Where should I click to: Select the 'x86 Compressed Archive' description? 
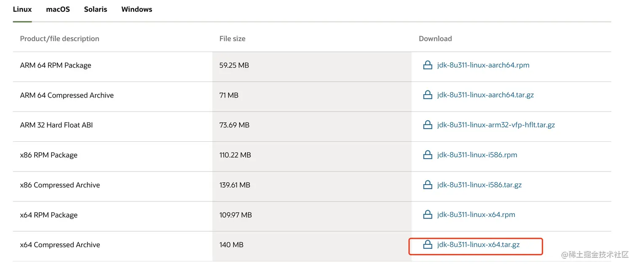point(60,185)
